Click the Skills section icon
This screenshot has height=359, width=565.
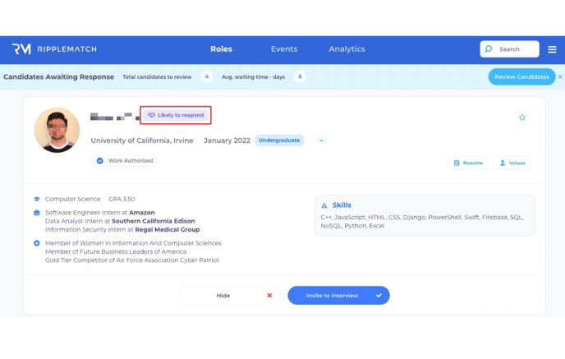[x=324, y=205]
